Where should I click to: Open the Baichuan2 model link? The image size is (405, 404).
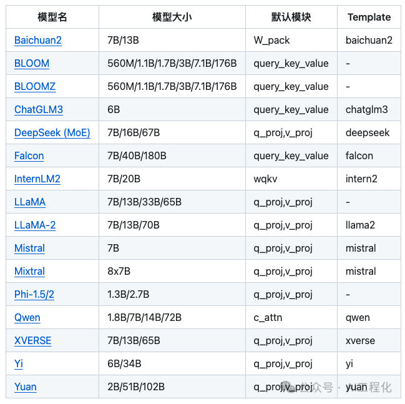coord(38,41)
